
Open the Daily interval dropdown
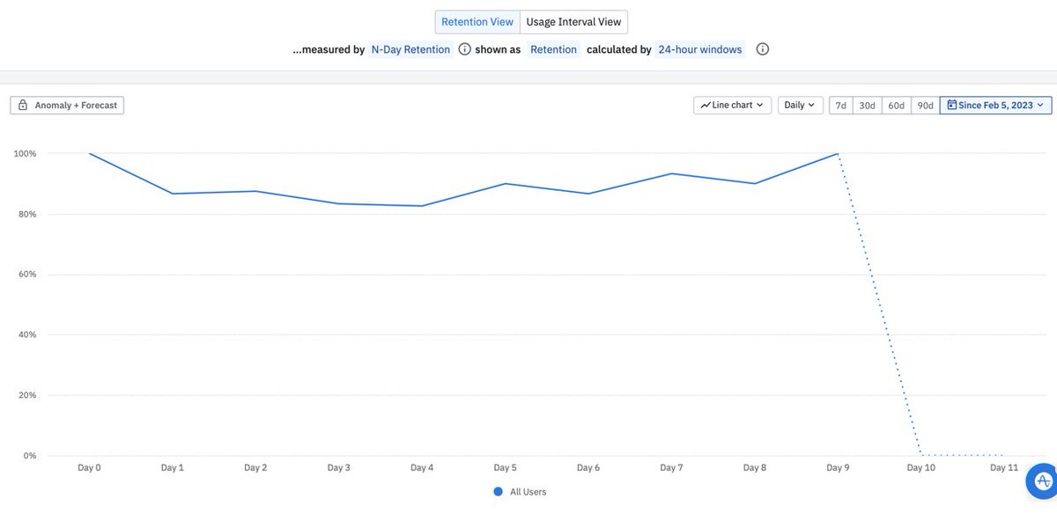click(x=800, y=105)
